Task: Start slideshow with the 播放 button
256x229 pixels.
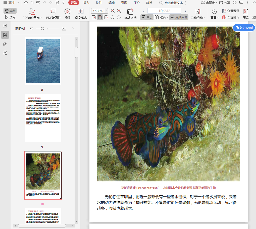Action: pos(67,12)
